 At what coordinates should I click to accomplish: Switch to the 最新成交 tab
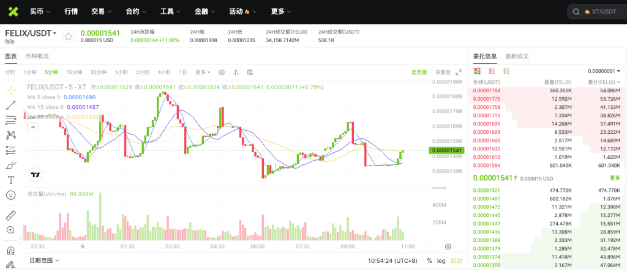click(517, 56)
